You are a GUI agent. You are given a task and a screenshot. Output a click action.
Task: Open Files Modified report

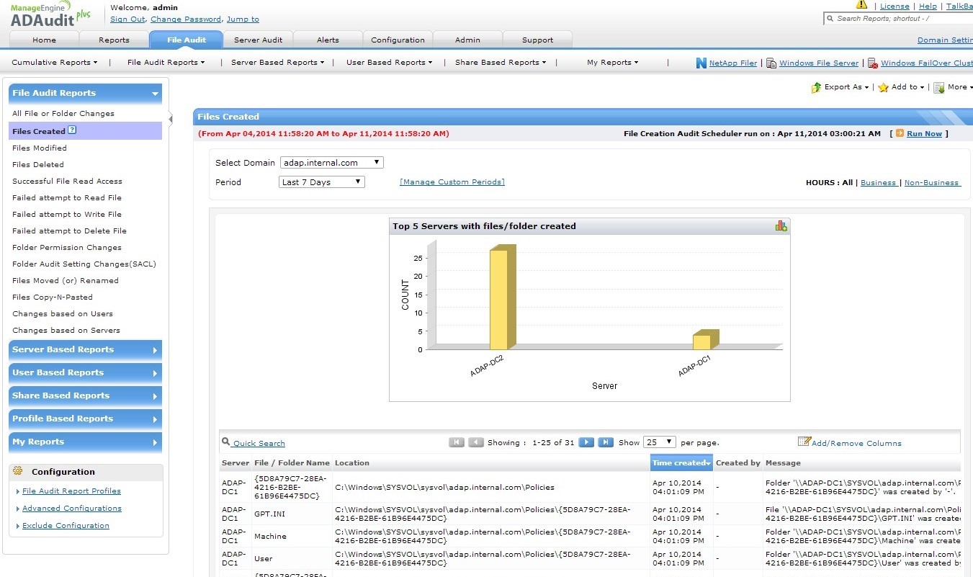(x=40, y=148)
